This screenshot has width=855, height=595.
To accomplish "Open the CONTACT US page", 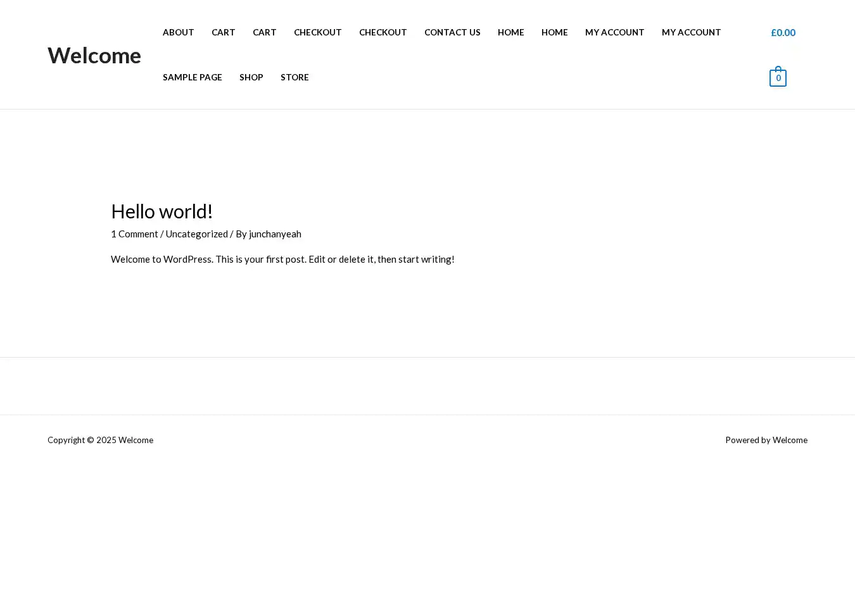I will (x=452, y=32).
